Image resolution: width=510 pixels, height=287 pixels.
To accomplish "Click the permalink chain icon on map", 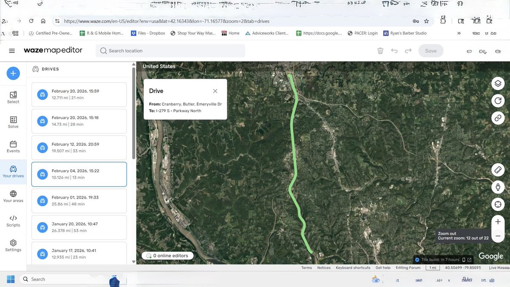I will 498,118.
